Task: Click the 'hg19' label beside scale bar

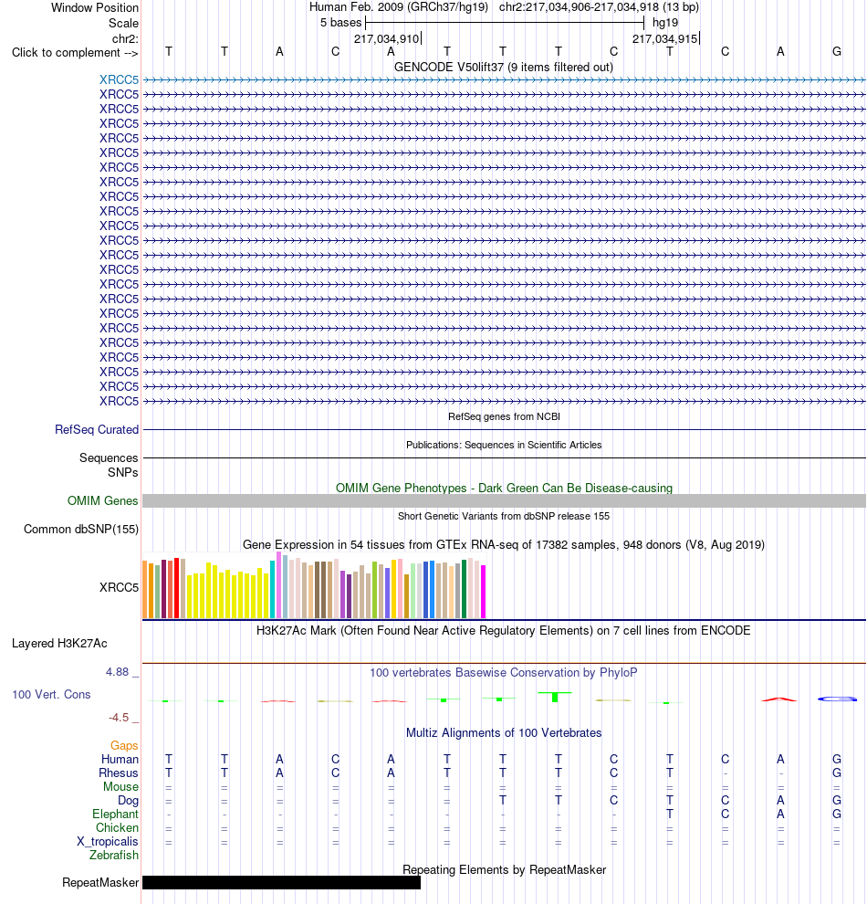Action: (665, 23)
